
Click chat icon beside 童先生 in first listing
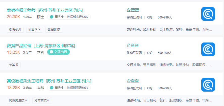click(x=52, y=17)
